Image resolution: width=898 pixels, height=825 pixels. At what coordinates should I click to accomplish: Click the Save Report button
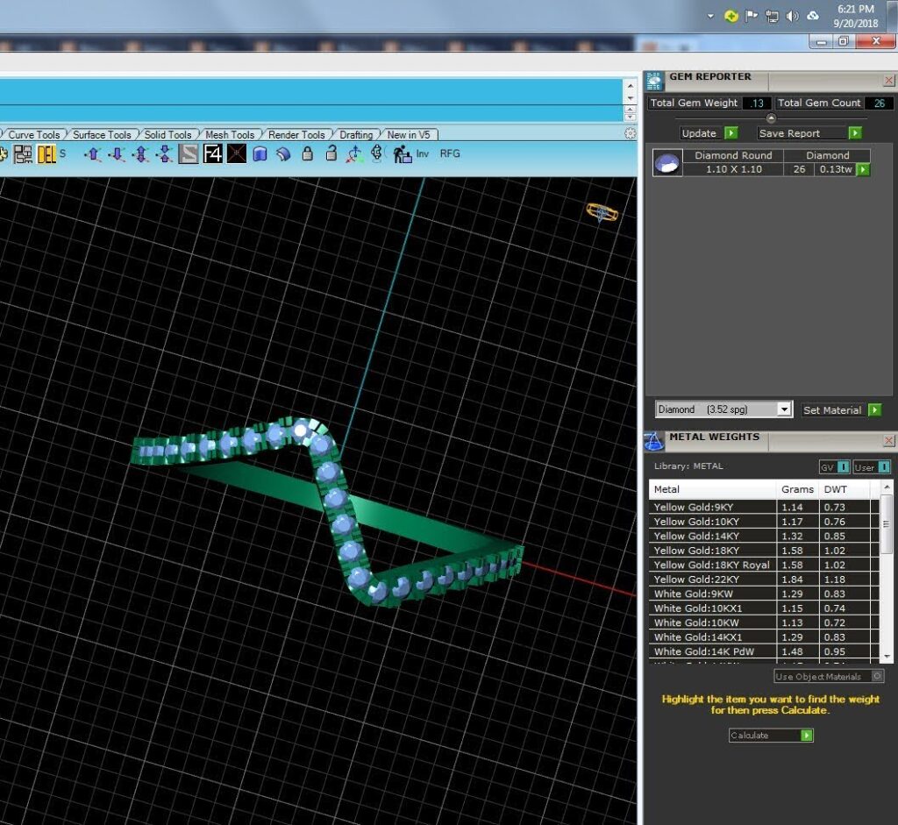pyautogui.click(x=809, y=133)
